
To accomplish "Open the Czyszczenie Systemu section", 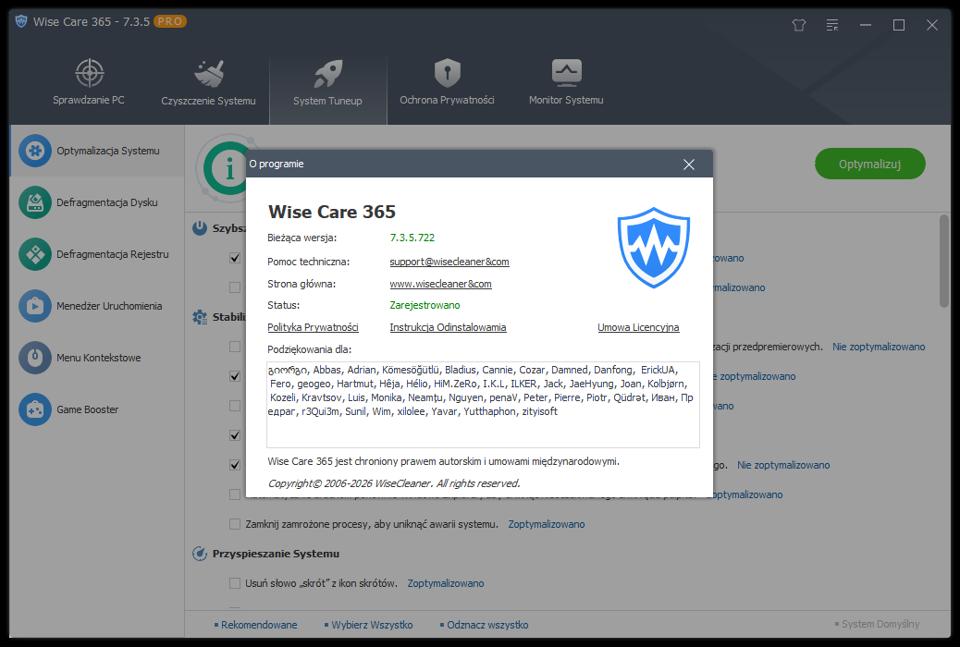I will point(208,82).
